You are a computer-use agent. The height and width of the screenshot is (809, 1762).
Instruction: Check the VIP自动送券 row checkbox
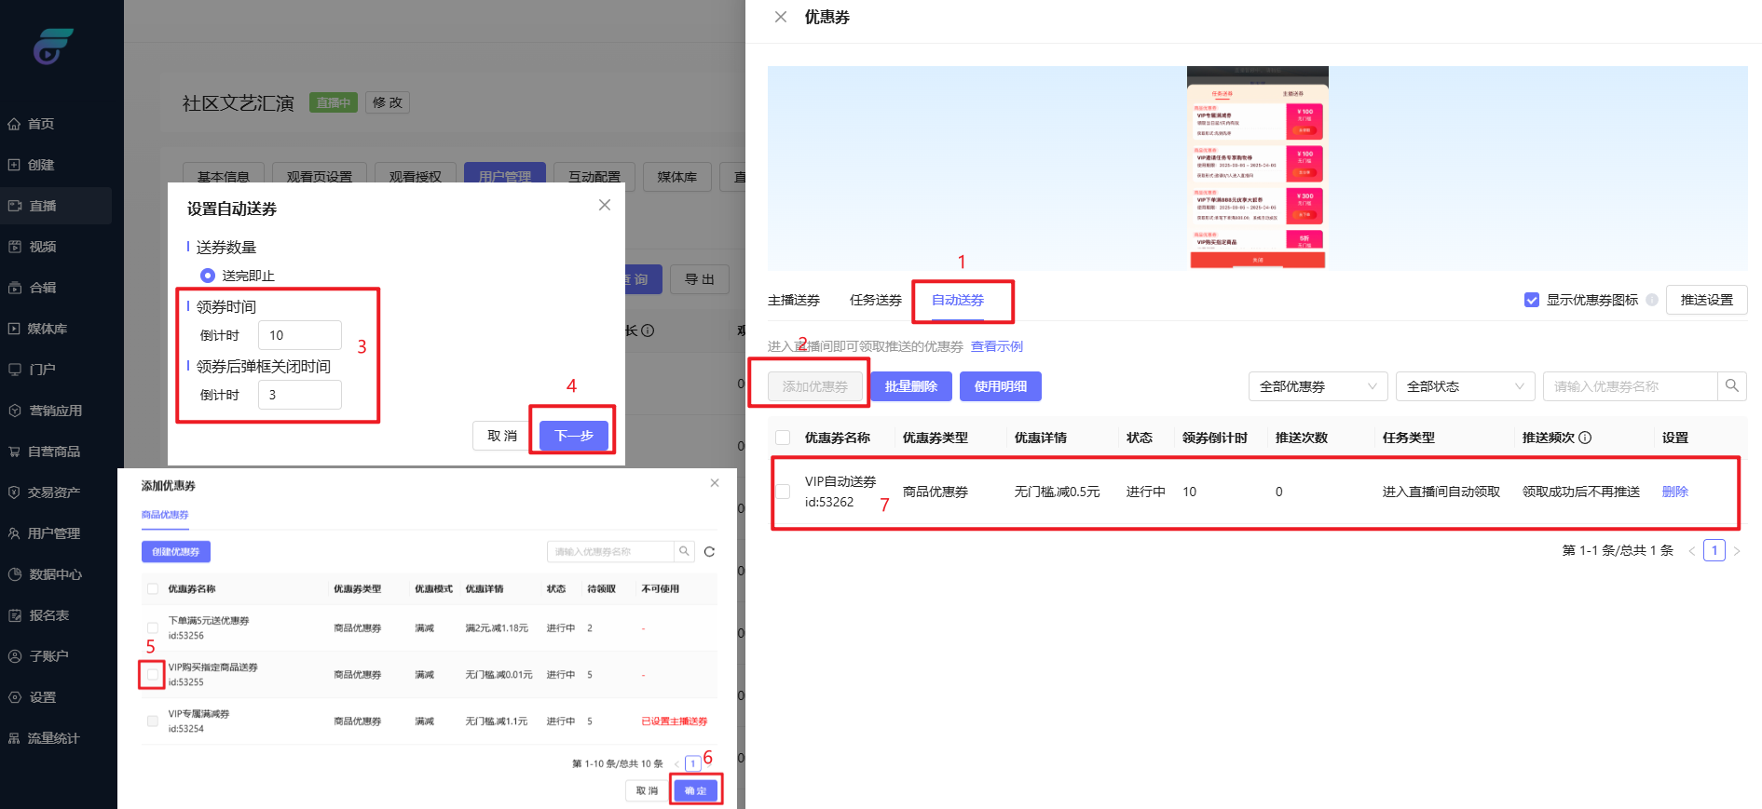pos(783,492)
